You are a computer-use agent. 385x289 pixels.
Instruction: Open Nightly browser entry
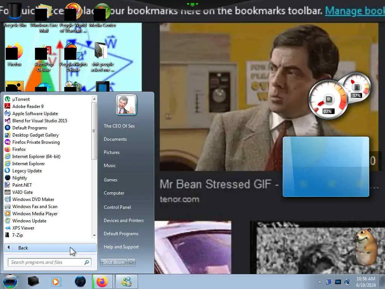16,178
